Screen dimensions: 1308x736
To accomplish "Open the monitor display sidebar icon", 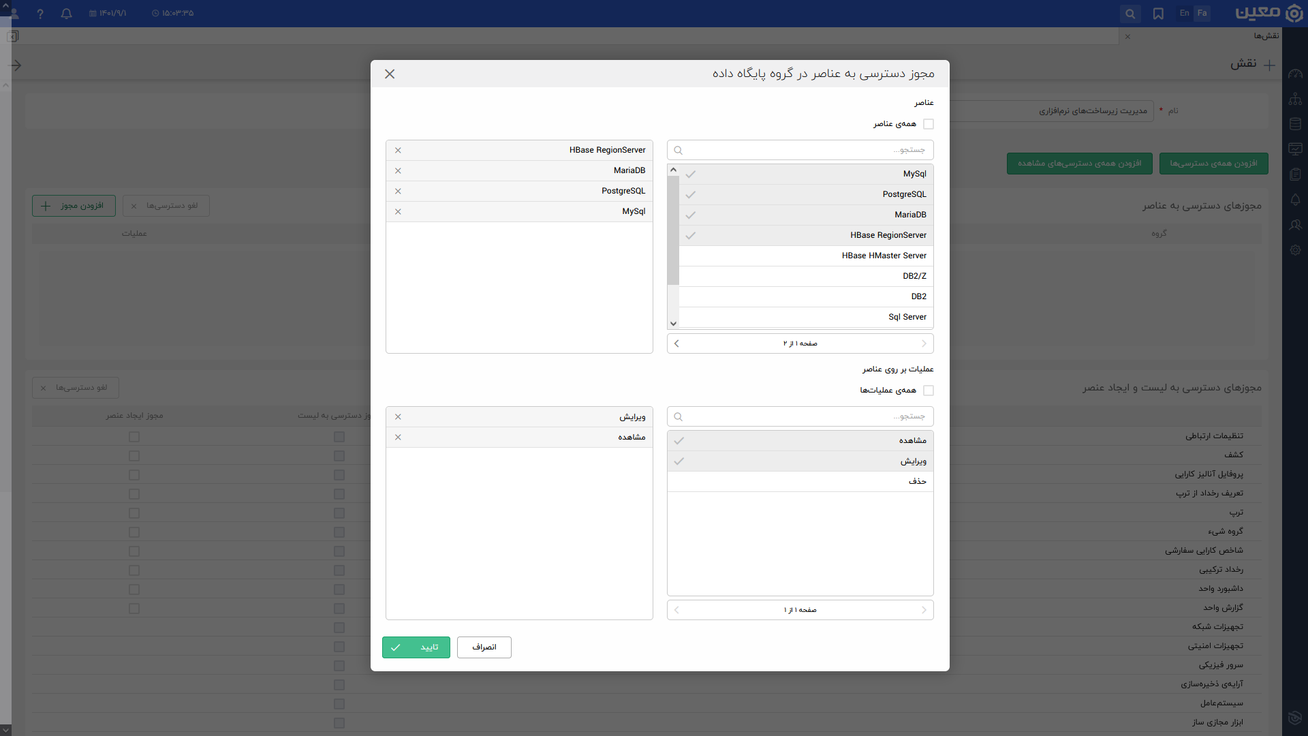I will 1295,149.
